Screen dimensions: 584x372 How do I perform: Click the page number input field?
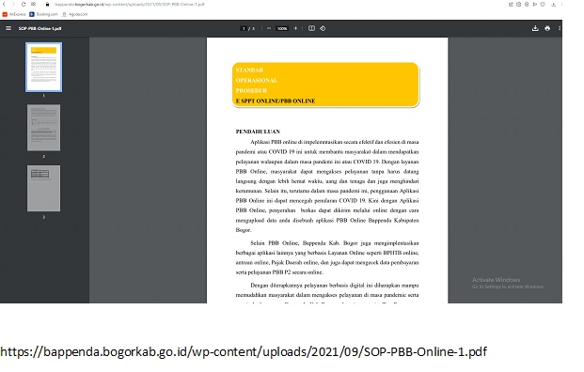pos(244,28)
